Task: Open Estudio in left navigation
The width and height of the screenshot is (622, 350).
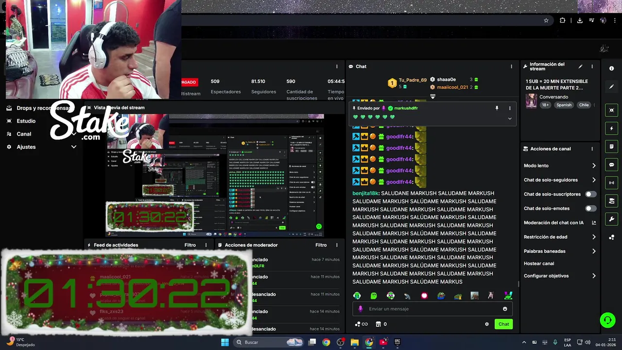Action: point(26,121)
